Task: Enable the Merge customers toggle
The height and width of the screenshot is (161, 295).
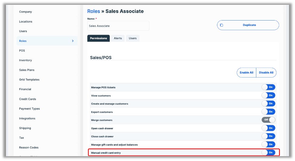Action: click(268, 120)
